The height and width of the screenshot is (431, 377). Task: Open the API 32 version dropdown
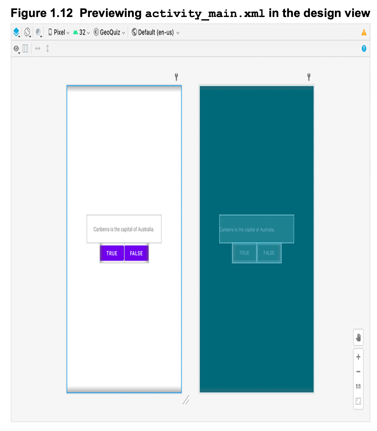pyautogui.click(x=81, y=32)
